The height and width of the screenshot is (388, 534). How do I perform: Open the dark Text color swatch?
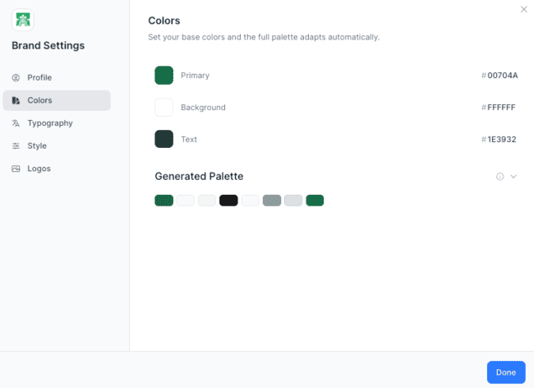pos(163,139)
